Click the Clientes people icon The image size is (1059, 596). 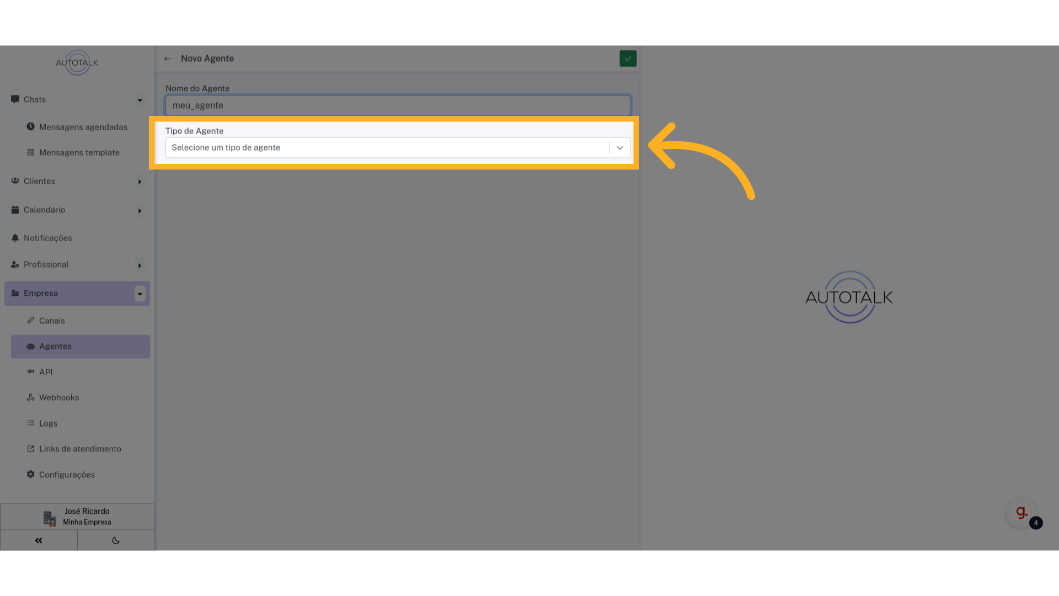click(x=15, y=181)
